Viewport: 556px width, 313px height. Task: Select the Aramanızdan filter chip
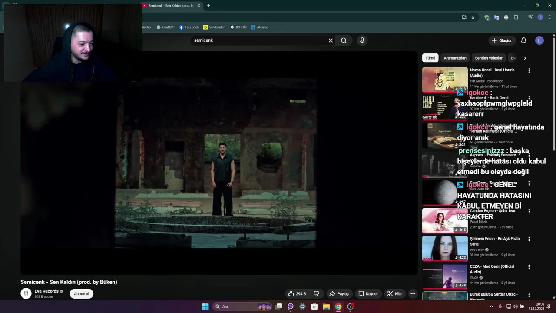[455, 58]
